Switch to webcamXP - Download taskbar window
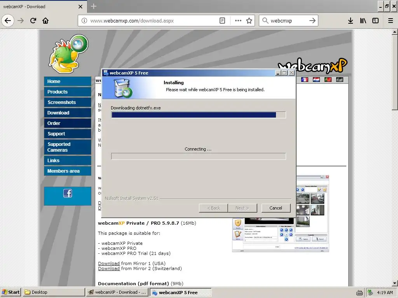 coord(117,292)
